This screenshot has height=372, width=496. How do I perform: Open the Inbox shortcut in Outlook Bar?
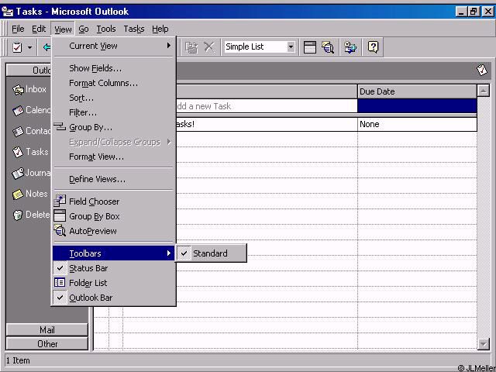(29, 90)
